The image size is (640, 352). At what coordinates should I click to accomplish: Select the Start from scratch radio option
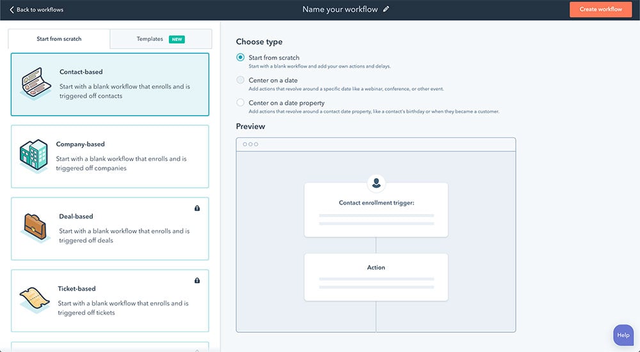coord(241,57)
